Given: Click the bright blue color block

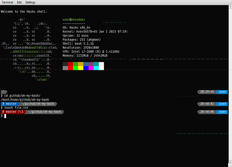Looking at the screenshot, I should pyautogui.click(x=86, y=68).
